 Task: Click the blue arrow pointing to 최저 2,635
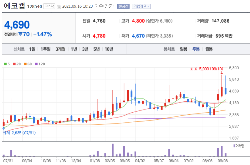[3, 128]
